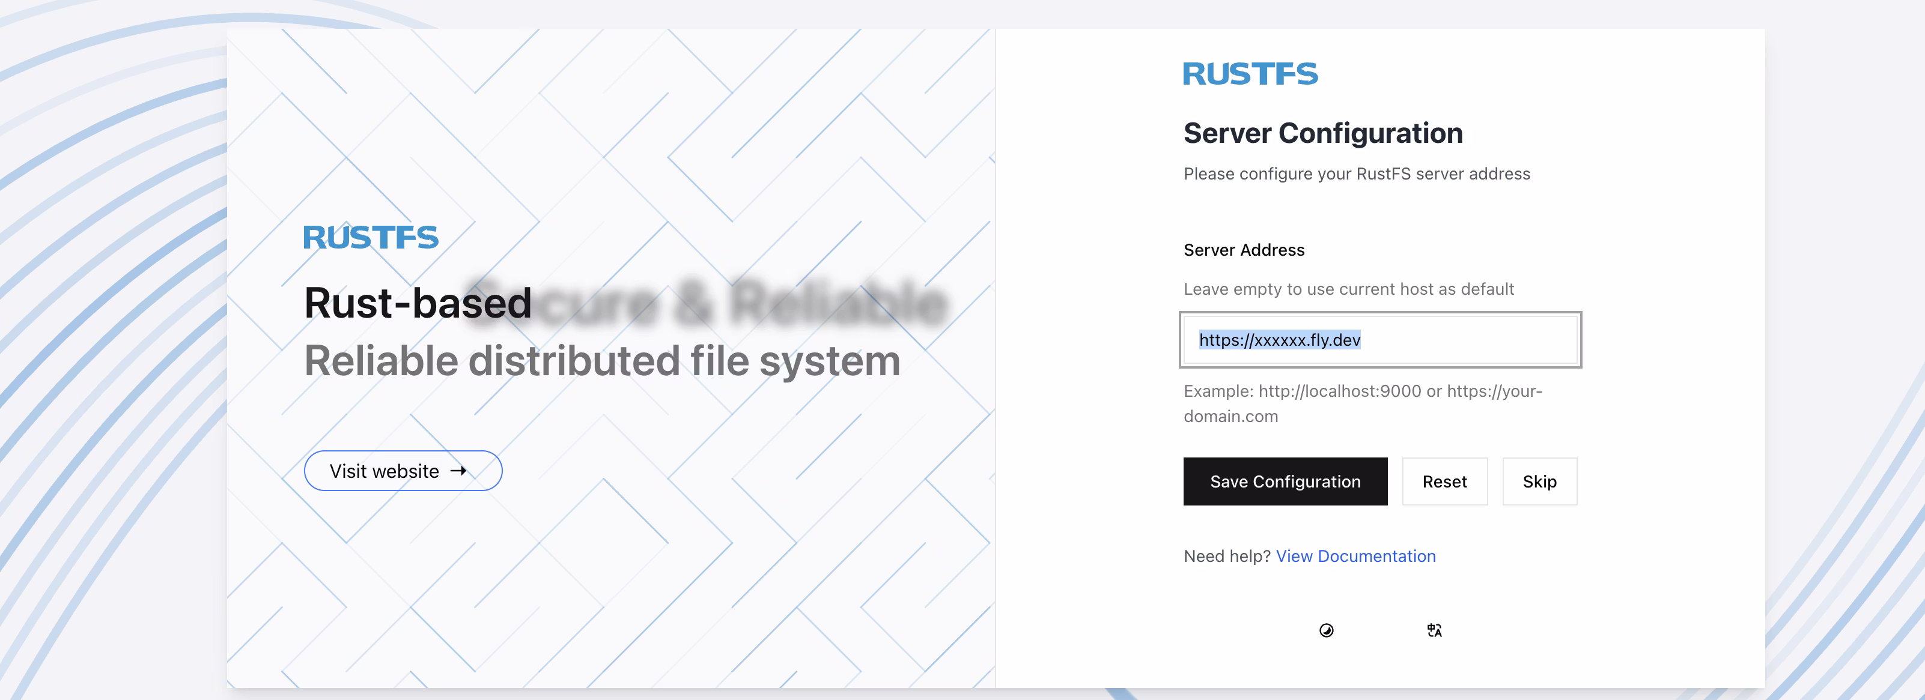
Task: Click the Save Configuration button
Action: coord(1285,481)
